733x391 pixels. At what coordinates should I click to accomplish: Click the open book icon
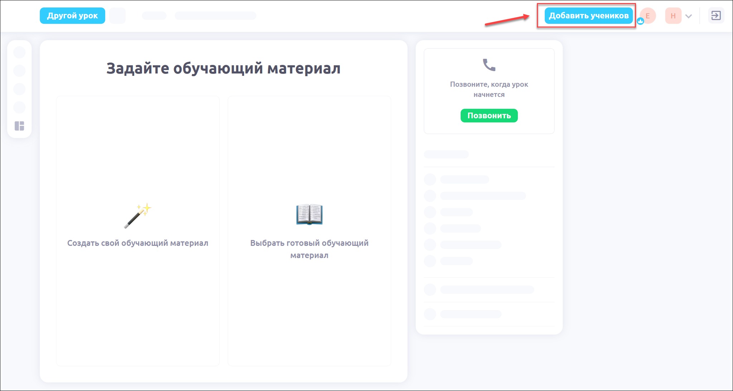pos(309,214)
